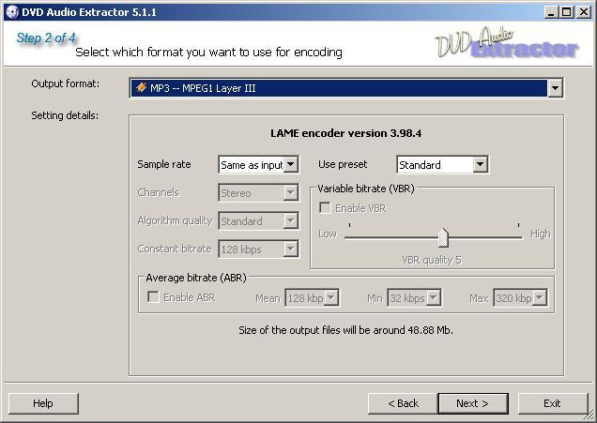Click the MP3 format icon in Output format

(x=141, y=87)
